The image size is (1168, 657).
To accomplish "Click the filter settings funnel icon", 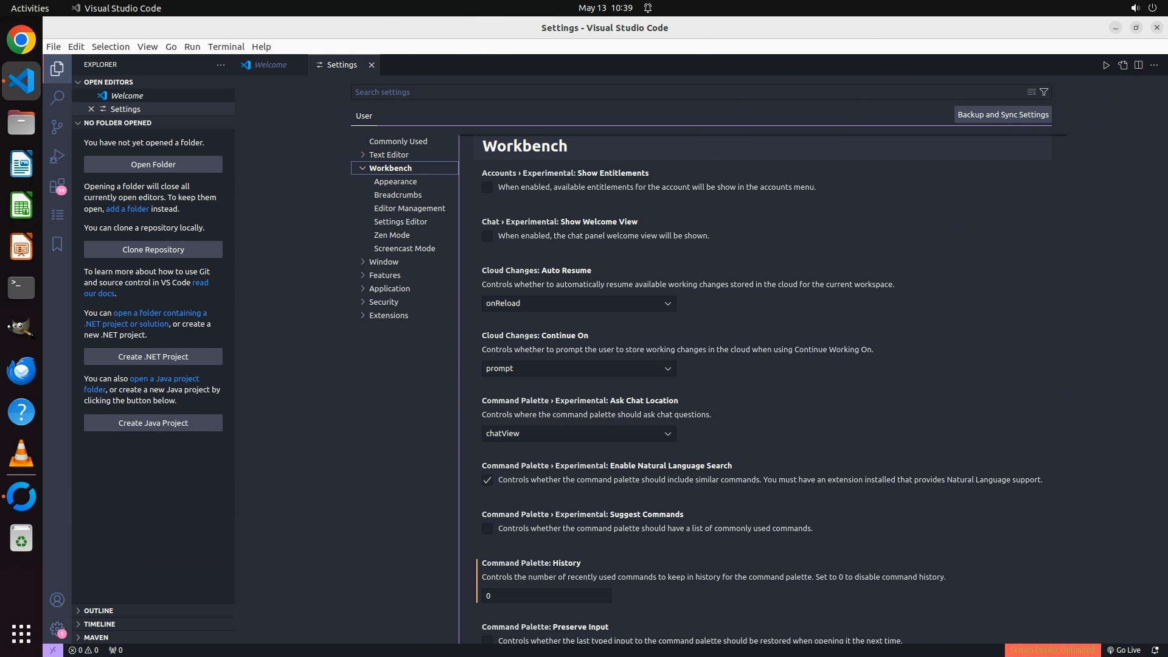I will (1044, 92).
